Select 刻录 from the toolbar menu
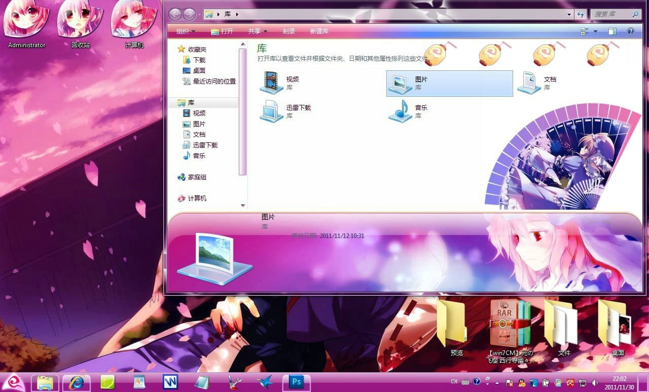This screenshot has height=392, width=649. coord(289,31)
